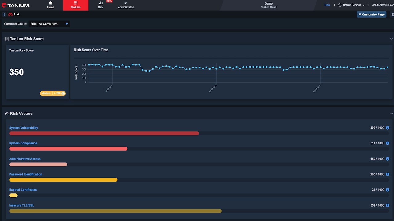Image resolution: width=394 pixels, height=221 pixels.
Task: Click the Tanium Risk Score section icon
Action: point(7,39)
